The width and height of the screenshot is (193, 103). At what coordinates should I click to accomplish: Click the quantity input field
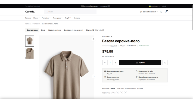click(x=110, y=63)
